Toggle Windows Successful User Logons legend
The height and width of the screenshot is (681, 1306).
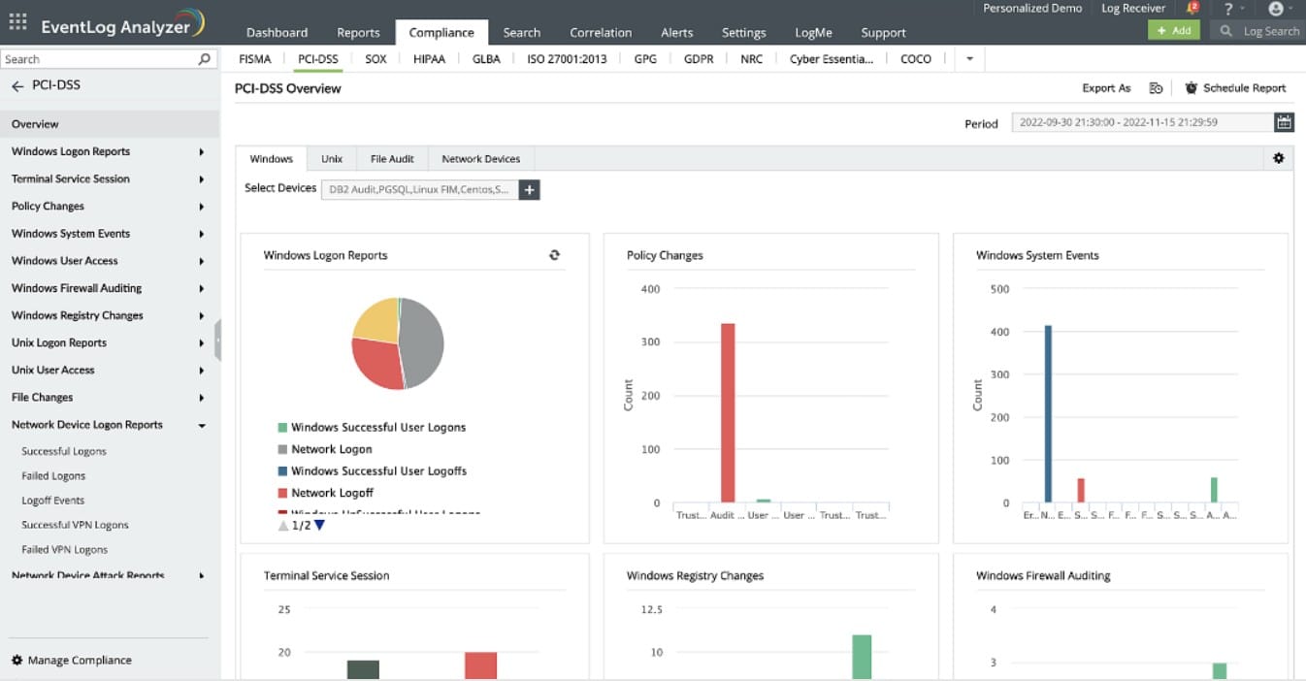point(372,427)
